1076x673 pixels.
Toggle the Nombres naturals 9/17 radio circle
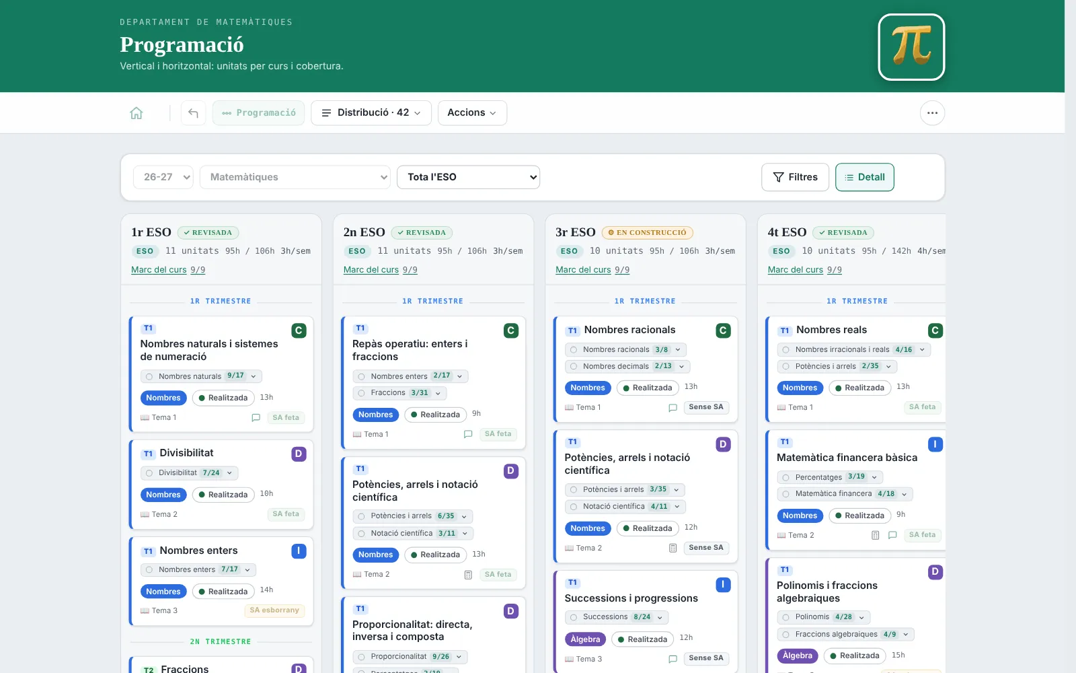pyautogui.click(x=149, y=377)
